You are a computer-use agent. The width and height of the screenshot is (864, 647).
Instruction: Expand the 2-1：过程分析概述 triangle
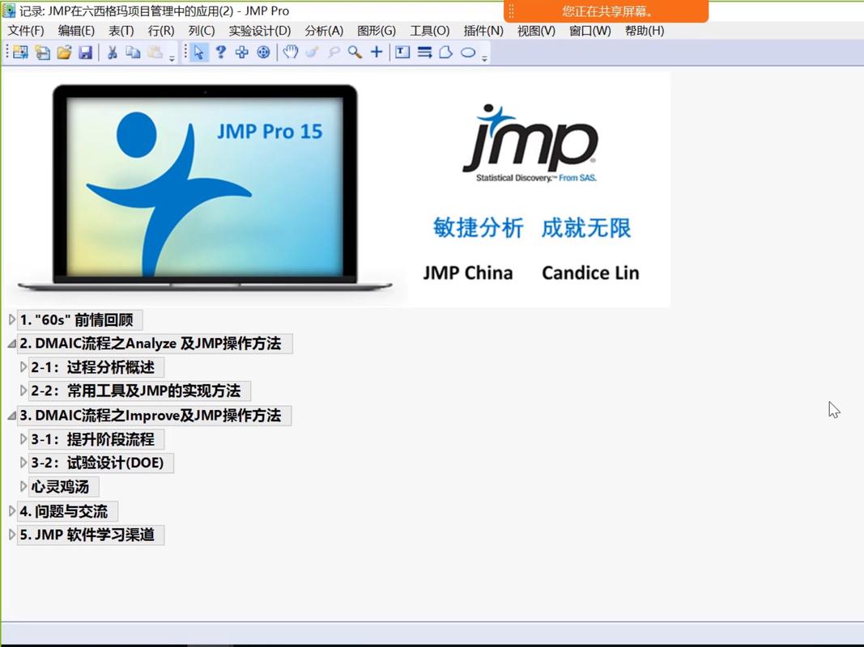pos(23,366)
